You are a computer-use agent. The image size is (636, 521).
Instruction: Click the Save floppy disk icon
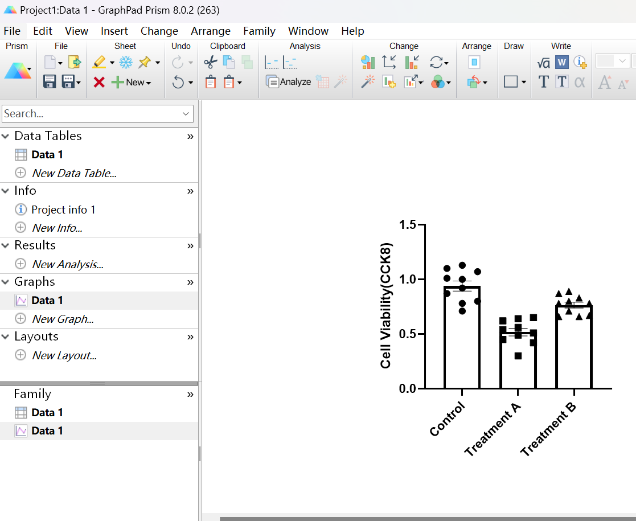point(50,82)
